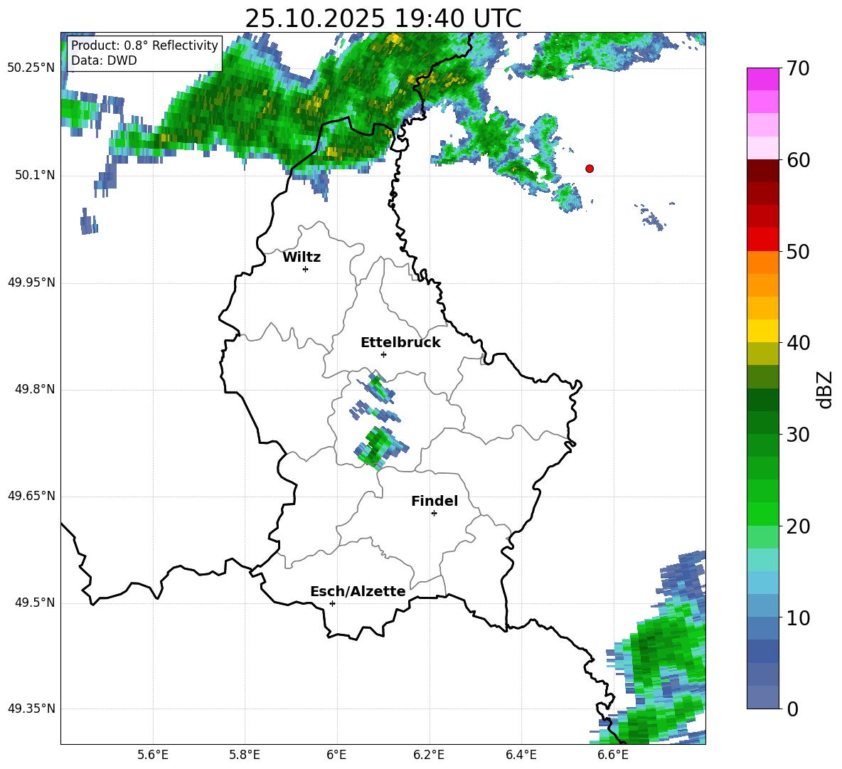Select the Findel city label
The height and width of the screenshot is (769, 842).
click(x=435, y=502)
